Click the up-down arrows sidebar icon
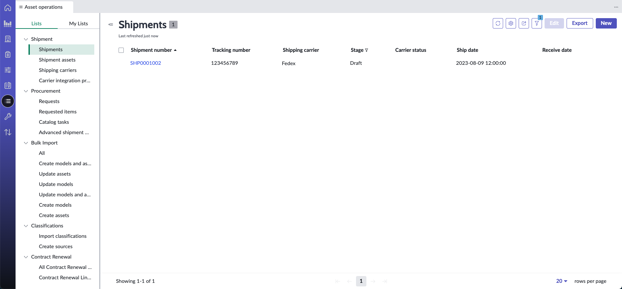The height and width of the screenshot is (289, 622). [x=8, y=132]
